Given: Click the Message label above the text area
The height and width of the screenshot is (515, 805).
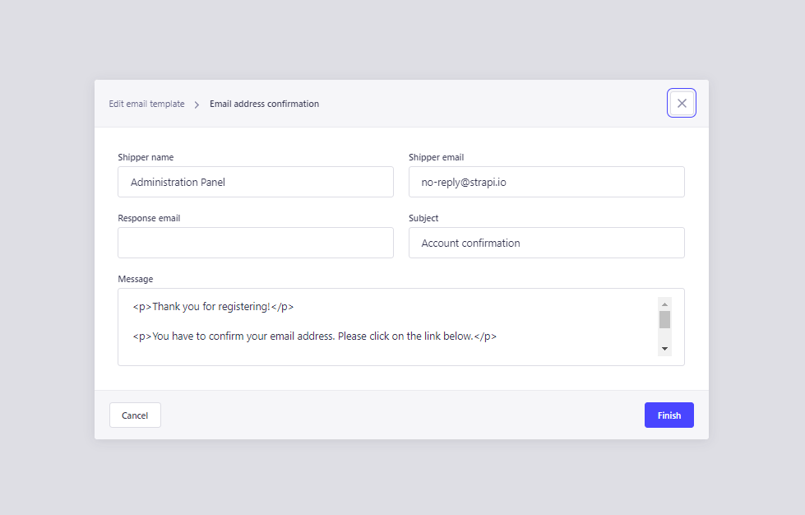Looking at the screenshot, I should (136, 279).
